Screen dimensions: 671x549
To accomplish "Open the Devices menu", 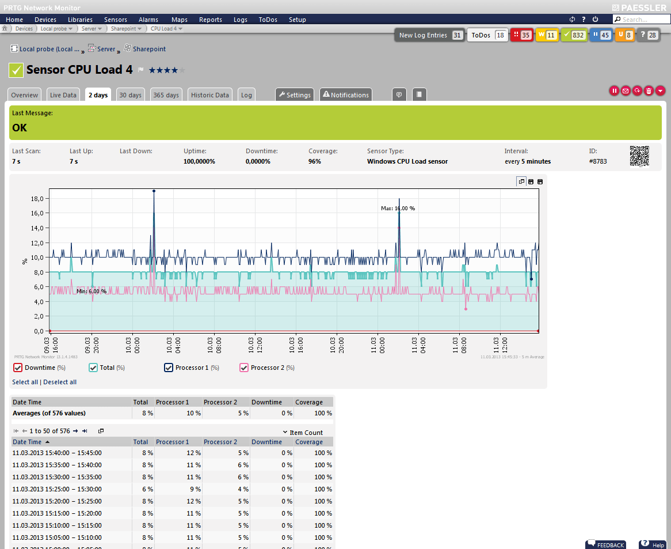I will (45, 20).
